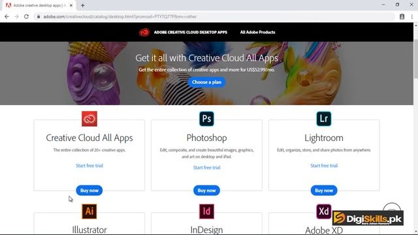Click the Lightroom Lr icon

(324, 119)
